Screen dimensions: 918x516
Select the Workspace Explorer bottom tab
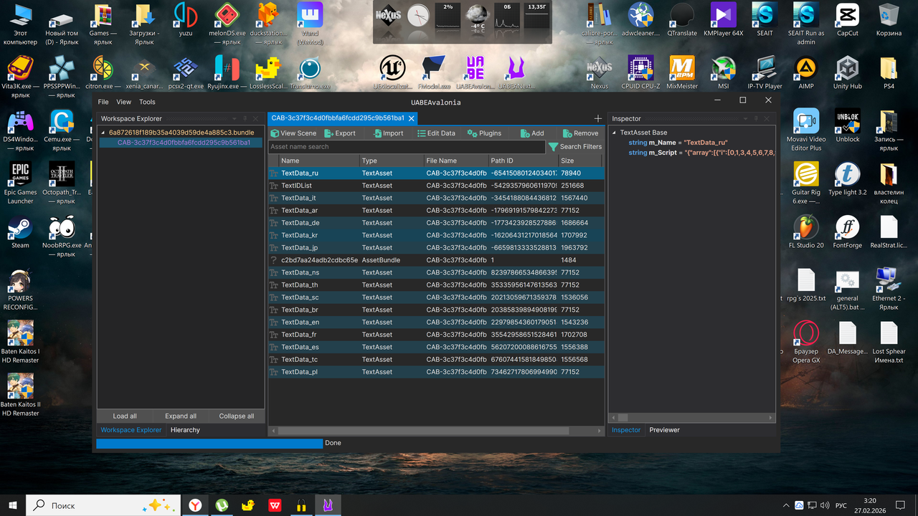[x=131, y=430]
